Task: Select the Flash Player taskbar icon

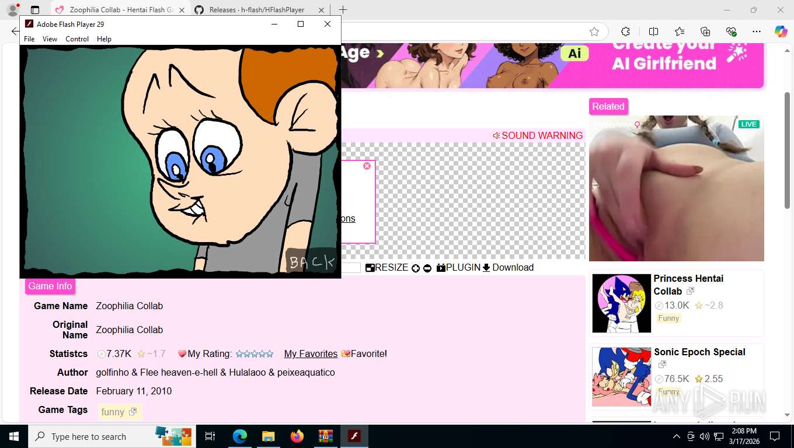Action: click(354, 436)
